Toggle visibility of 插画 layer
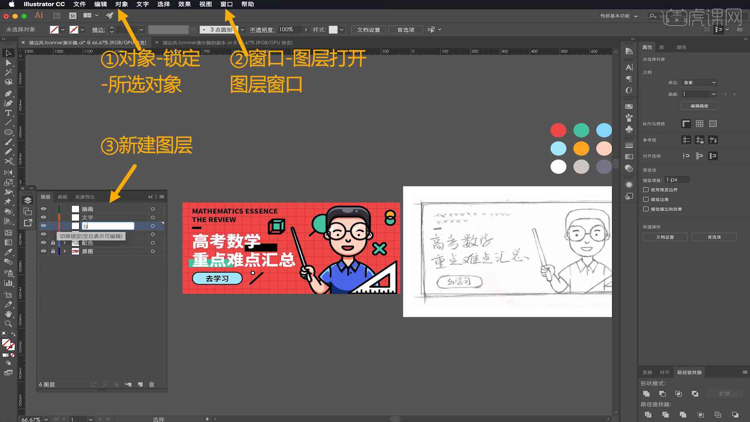This screenshot has width=750, height=422. point(43,209)
